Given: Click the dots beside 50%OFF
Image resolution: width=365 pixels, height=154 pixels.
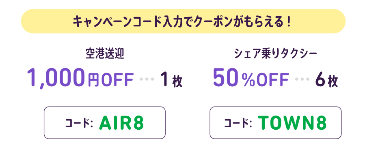Looking at the screenshot, I should (x=302, y=79).
